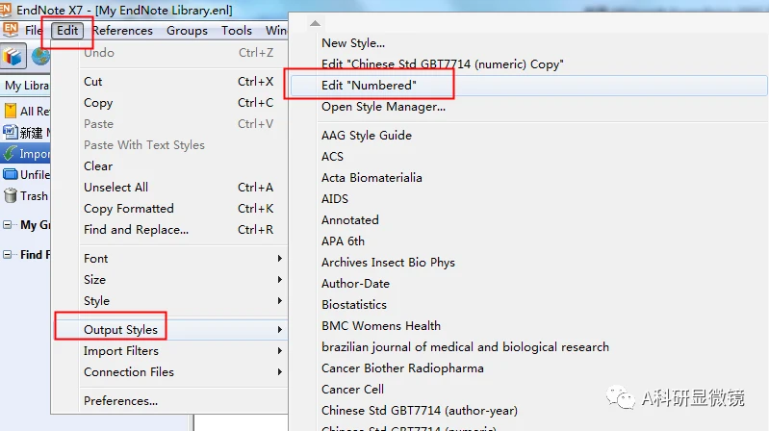Click the online search globe toolbar icon

[40, 57]
